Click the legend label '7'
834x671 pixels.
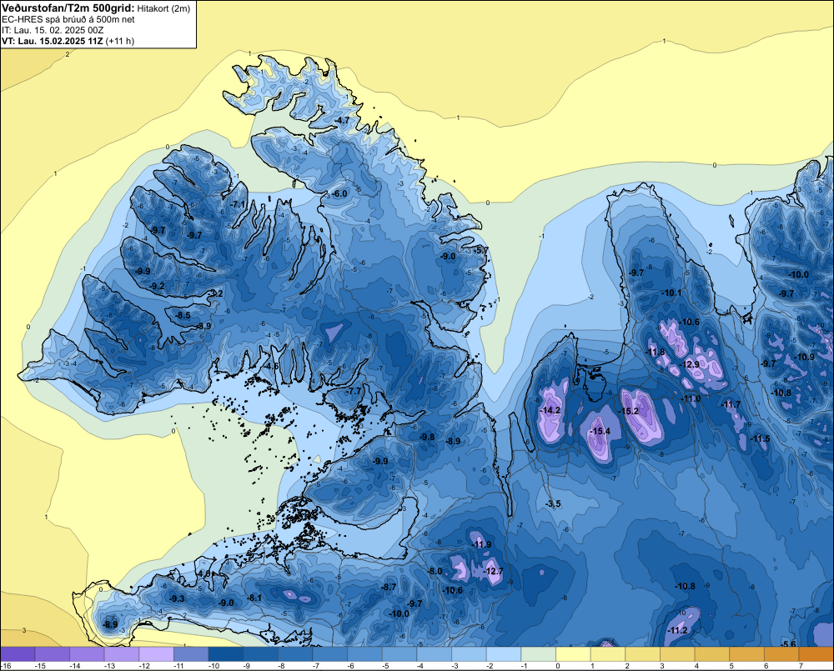tap(801, 666)
